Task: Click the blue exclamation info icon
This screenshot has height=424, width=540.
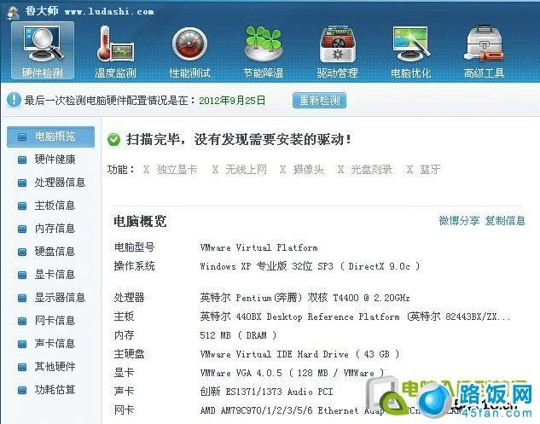Action: click(x=14, y=100)
